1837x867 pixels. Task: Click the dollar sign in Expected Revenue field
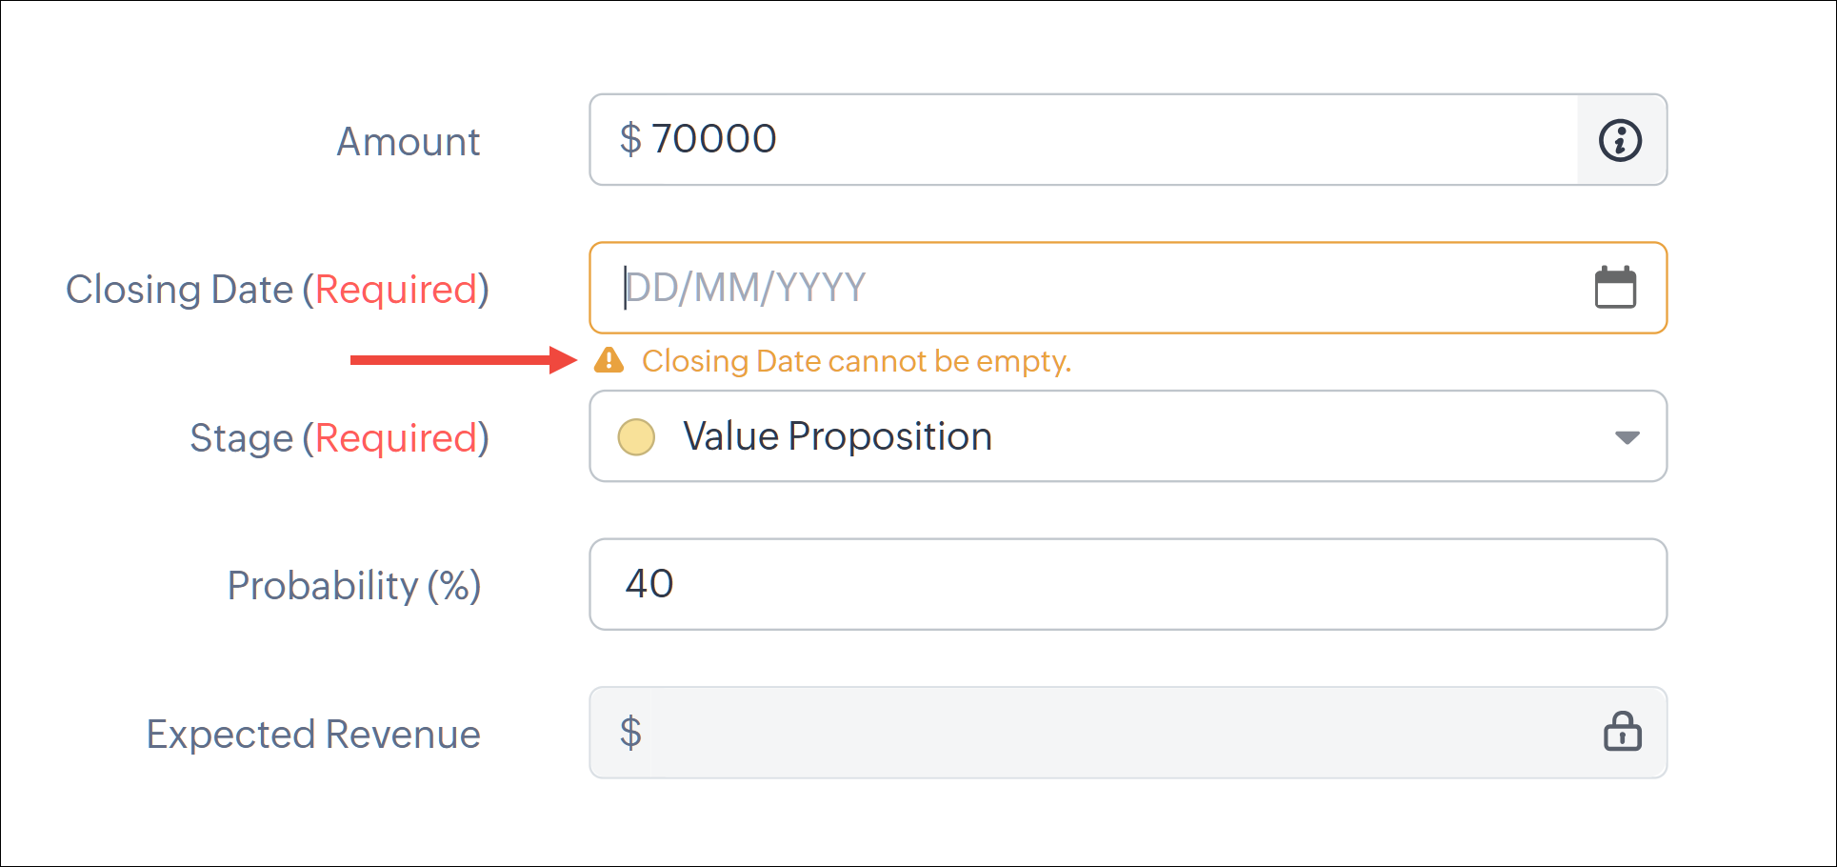pyautogui.click(x=629, y=732)
